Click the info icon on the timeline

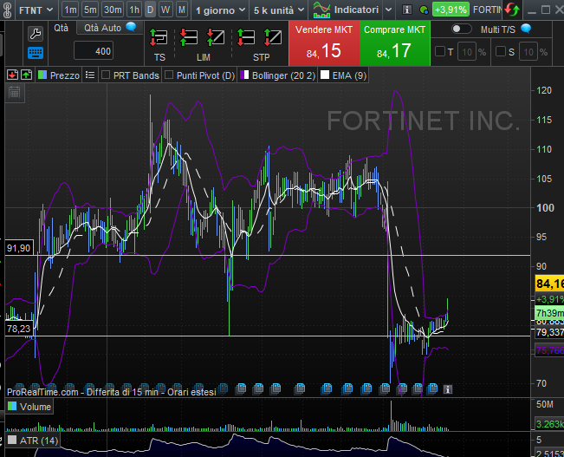(x=446, y=389)
